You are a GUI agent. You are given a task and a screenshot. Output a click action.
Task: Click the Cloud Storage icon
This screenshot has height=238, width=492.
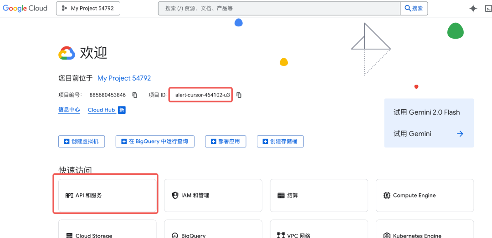pyautogui.click(x=69, y=235)
